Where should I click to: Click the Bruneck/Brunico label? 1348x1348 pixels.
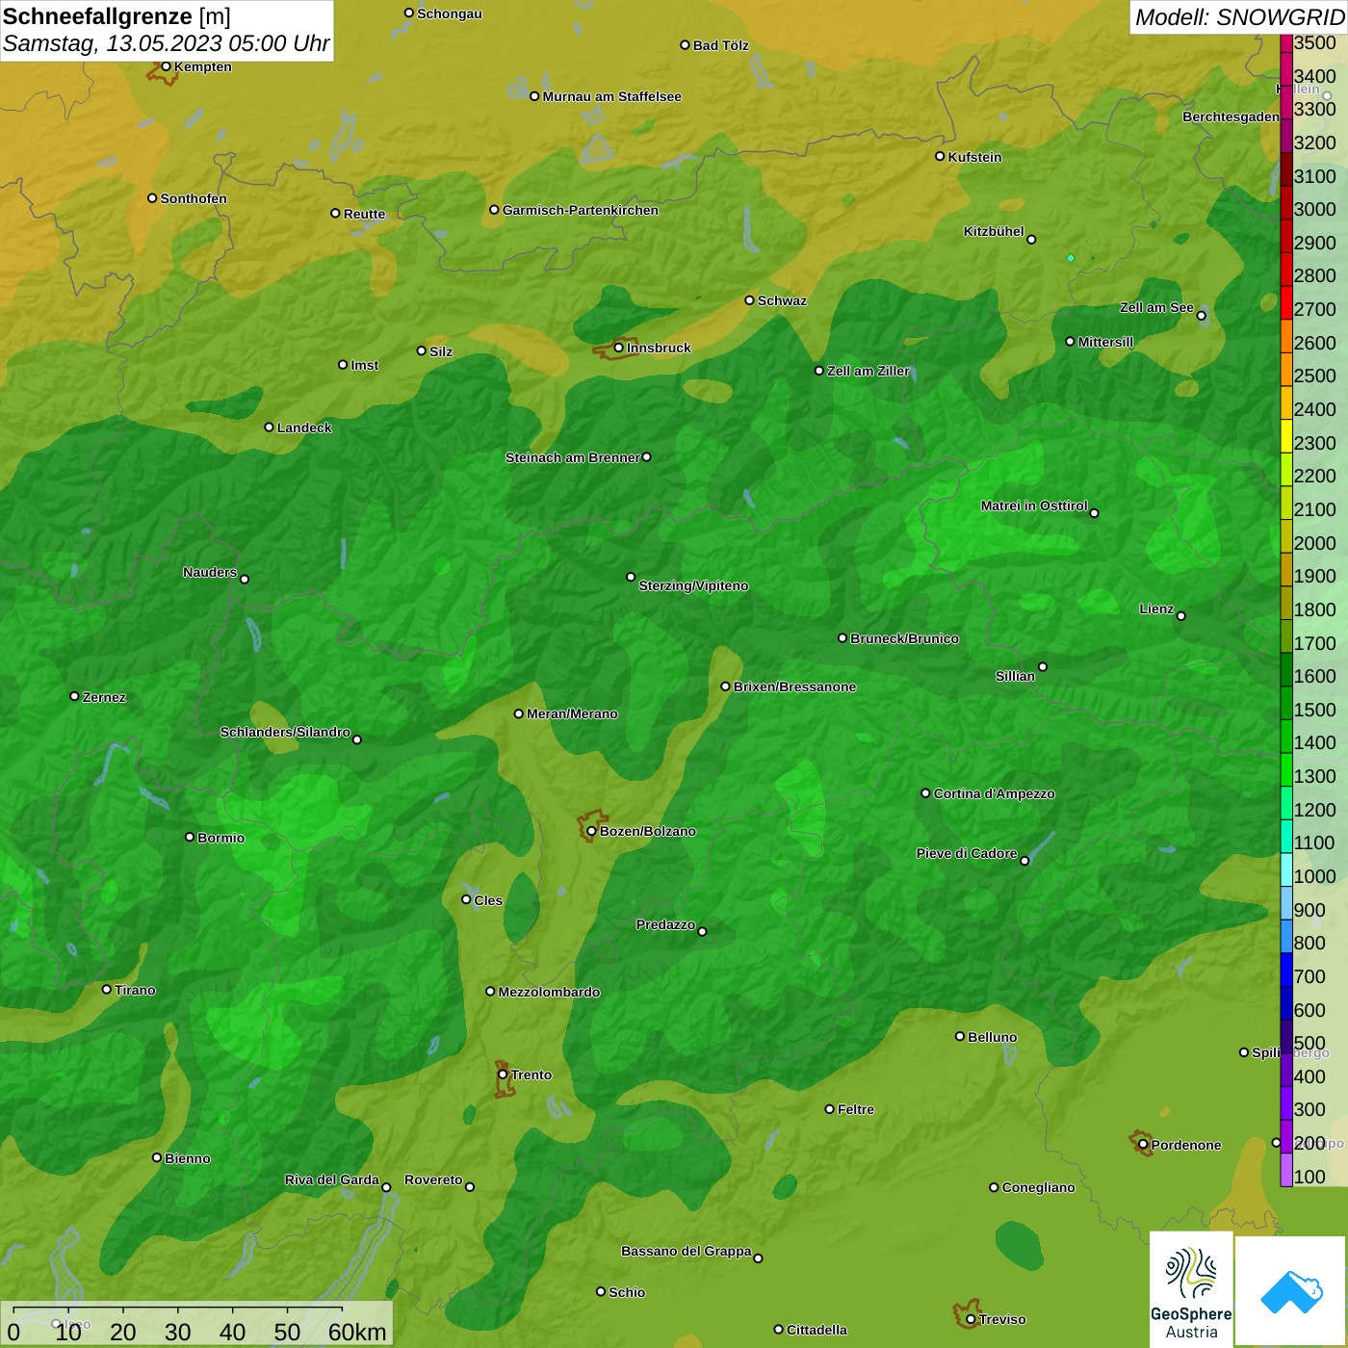[x=904, y=638]
